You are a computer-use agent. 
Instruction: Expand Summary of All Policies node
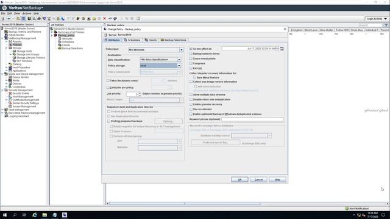(x=52, y=32)
